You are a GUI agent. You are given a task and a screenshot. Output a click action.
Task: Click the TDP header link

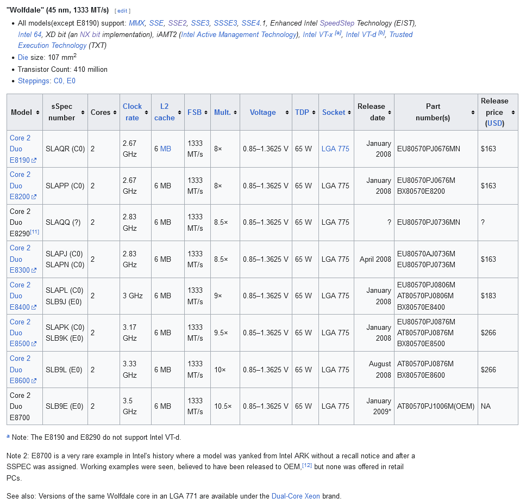tap(302, 113)
